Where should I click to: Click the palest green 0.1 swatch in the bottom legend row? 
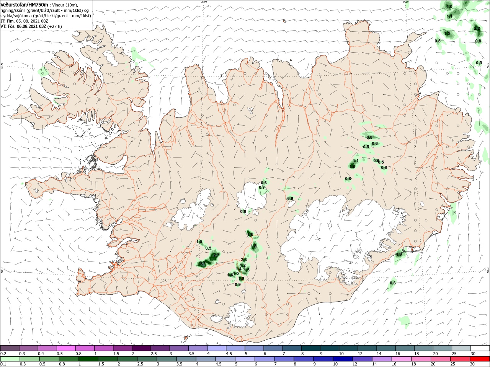pyautogui.click(x=10, y=359)
